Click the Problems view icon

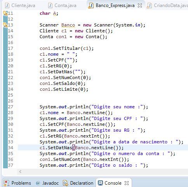click(x=7, y=183)
